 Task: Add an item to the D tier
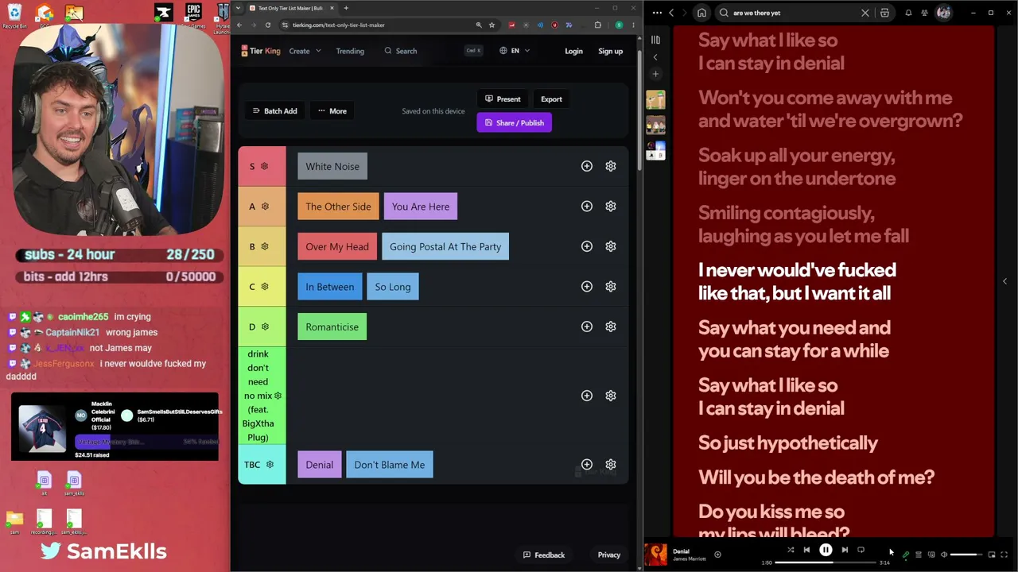click(587, 327)
